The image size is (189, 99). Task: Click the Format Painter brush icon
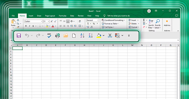(x=18, y=27)
